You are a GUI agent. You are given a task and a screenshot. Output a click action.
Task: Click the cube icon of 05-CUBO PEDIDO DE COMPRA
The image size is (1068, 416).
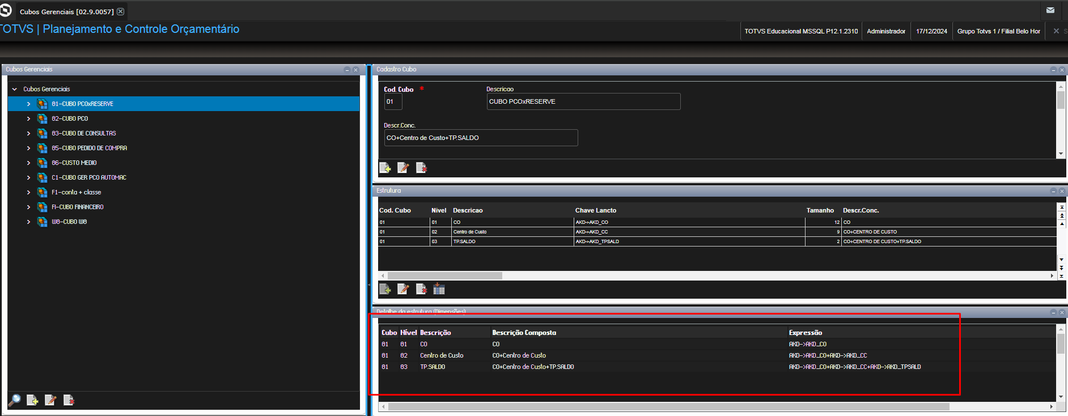coord(43,148)
